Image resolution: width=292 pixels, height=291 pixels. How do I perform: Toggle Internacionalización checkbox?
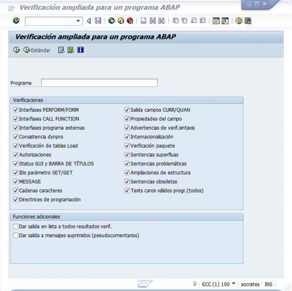[127, 137]
